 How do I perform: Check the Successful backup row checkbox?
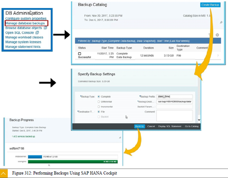80,54
